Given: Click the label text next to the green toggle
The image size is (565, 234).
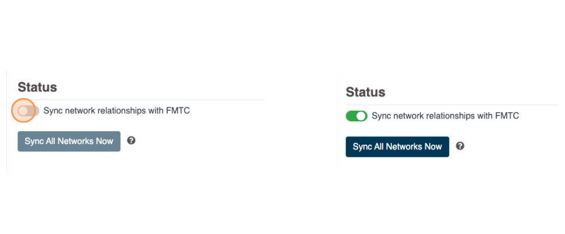Looking at the screenshot, I should point(445,116).
